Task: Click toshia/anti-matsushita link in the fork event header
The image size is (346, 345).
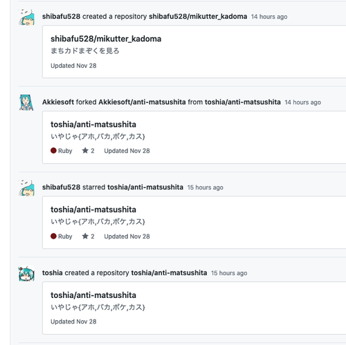Action: [243, 102]
